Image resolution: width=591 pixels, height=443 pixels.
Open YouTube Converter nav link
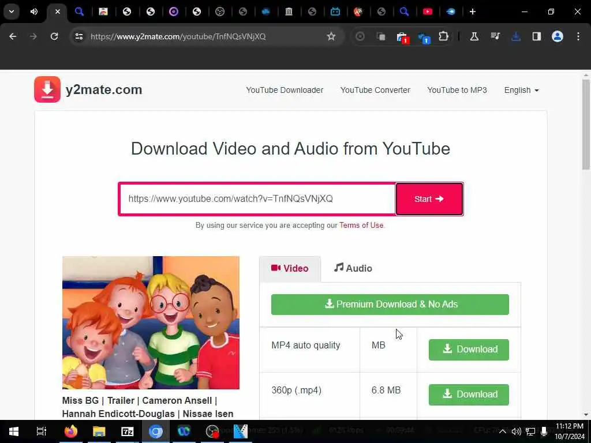click(x=375, y=90)
